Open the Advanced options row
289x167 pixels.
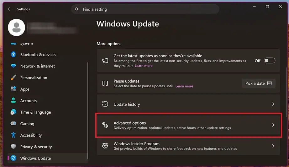[x=188, y=125]
